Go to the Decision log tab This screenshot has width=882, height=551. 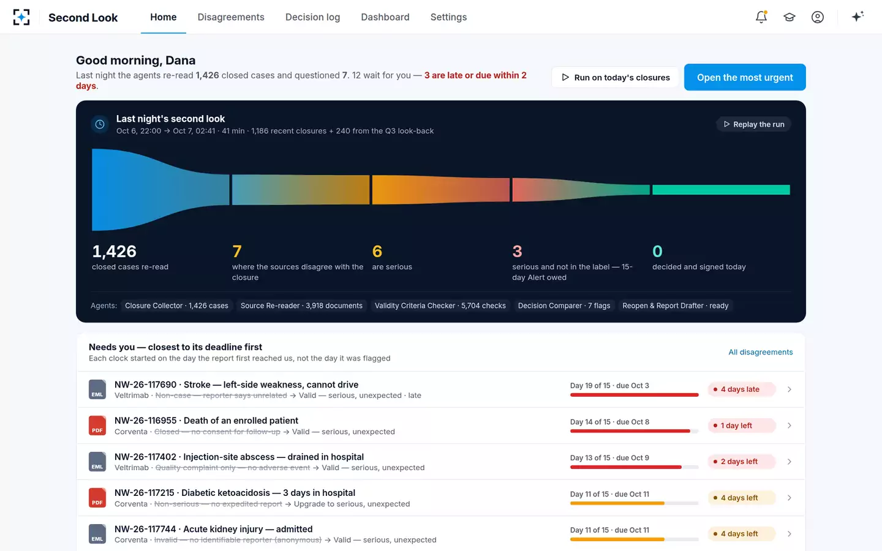point(312,17)
